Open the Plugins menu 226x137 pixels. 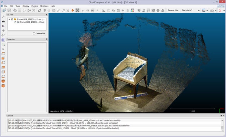(35, 6)
